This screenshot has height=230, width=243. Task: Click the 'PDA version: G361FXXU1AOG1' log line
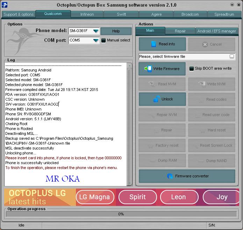click(x=32, y=94)
